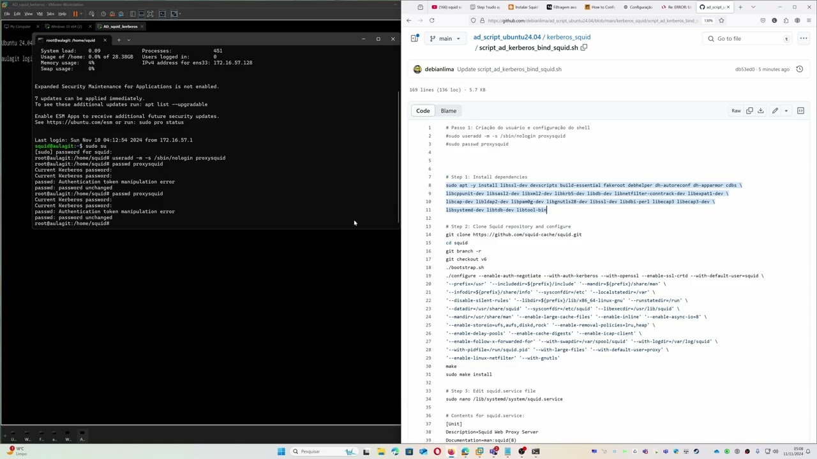The height and width of the screenshot is (459, 817).
Task: Open the Raw file view
Action: coord(736,111)
